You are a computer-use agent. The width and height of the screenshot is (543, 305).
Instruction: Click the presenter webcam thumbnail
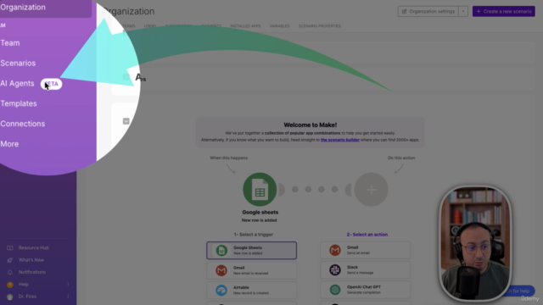coord(475,243)
